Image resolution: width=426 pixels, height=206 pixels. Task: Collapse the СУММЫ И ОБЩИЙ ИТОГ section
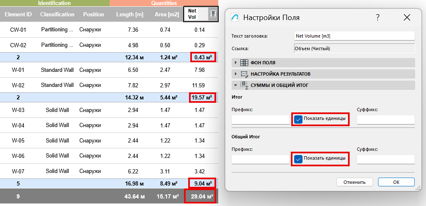click(x=236, y=85)
